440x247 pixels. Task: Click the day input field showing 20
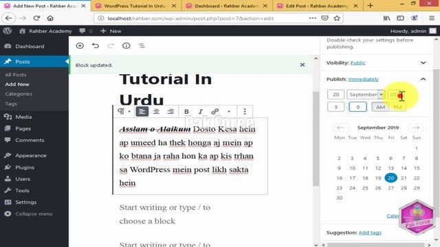(335, 95)
